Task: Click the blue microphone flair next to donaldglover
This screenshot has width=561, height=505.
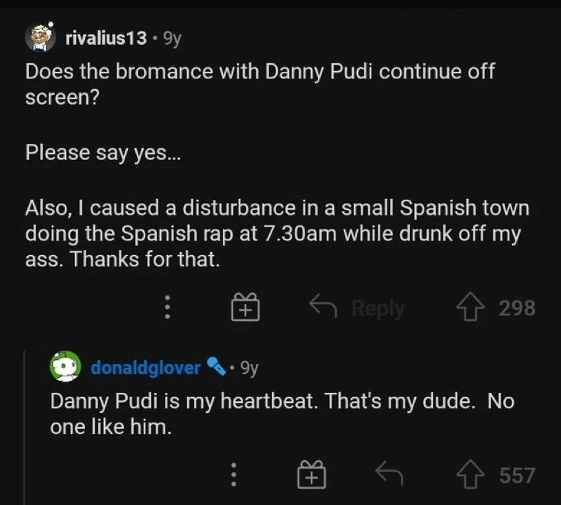Action: tap(216, 367)
